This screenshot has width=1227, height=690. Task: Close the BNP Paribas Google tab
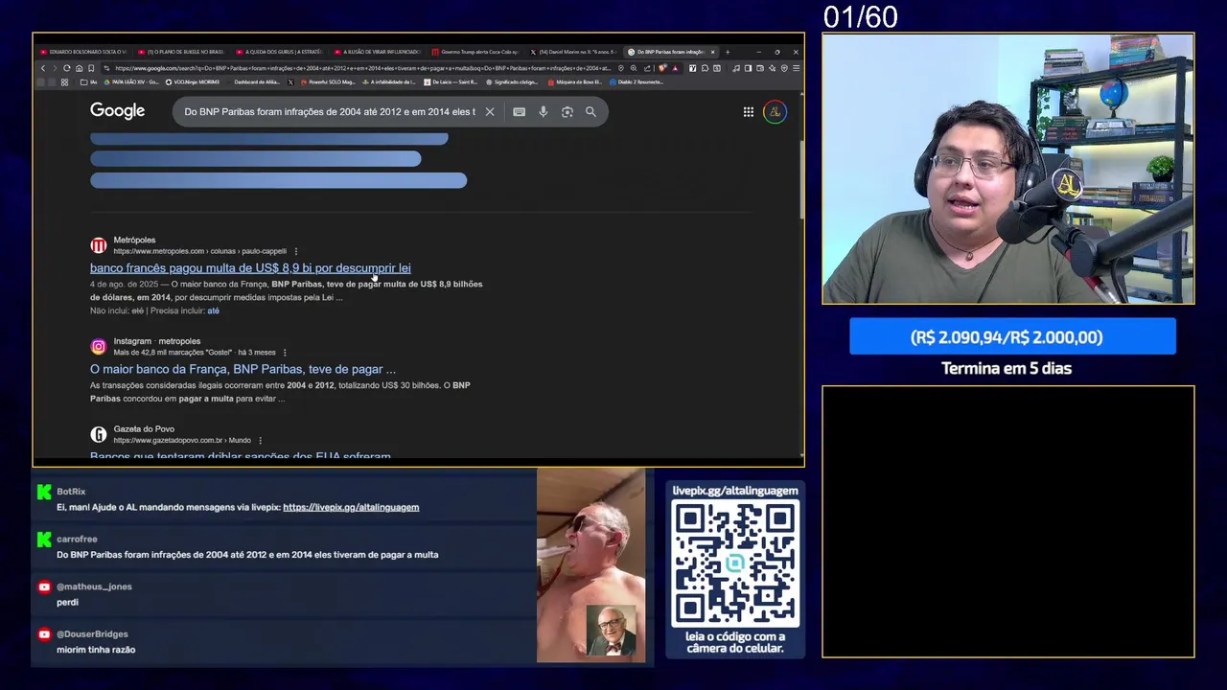click(712, 52)
